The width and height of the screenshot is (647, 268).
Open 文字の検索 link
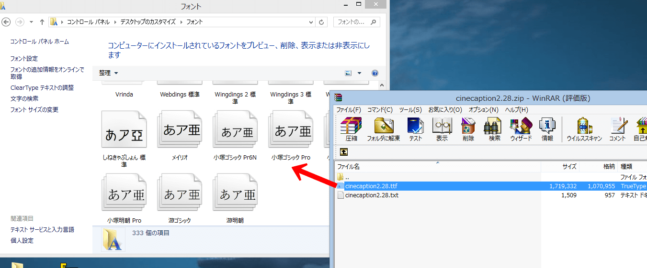pyautogui.click(x=24, y=99)
